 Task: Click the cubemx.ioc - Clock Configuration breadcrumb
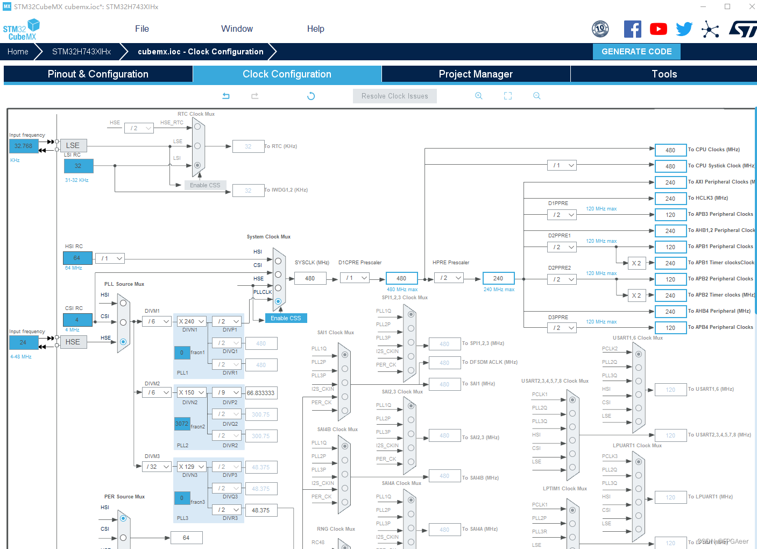pyautogui.click(x=201, y=52)
